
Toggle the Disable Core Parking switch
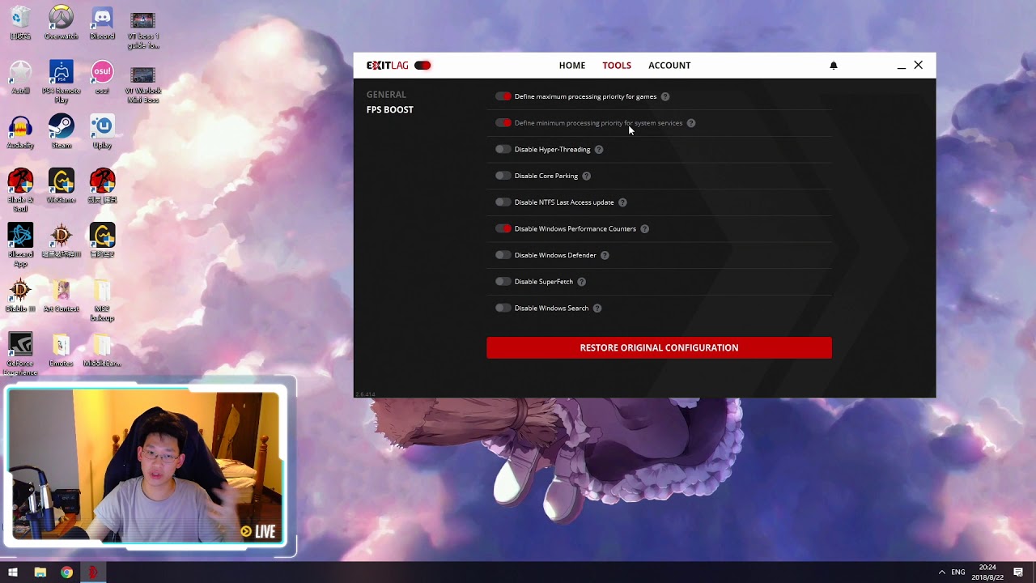(503, 176)
